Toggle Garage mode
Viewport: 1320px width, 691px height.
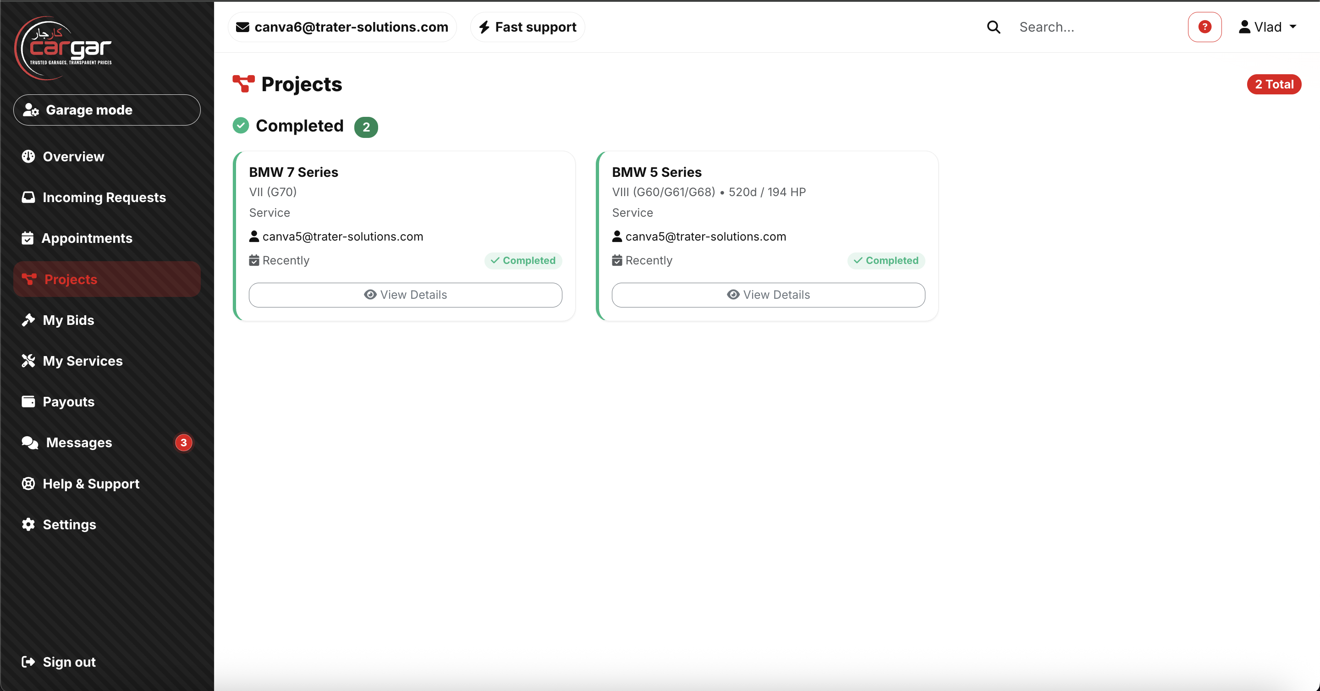click(x=106, y=110)
